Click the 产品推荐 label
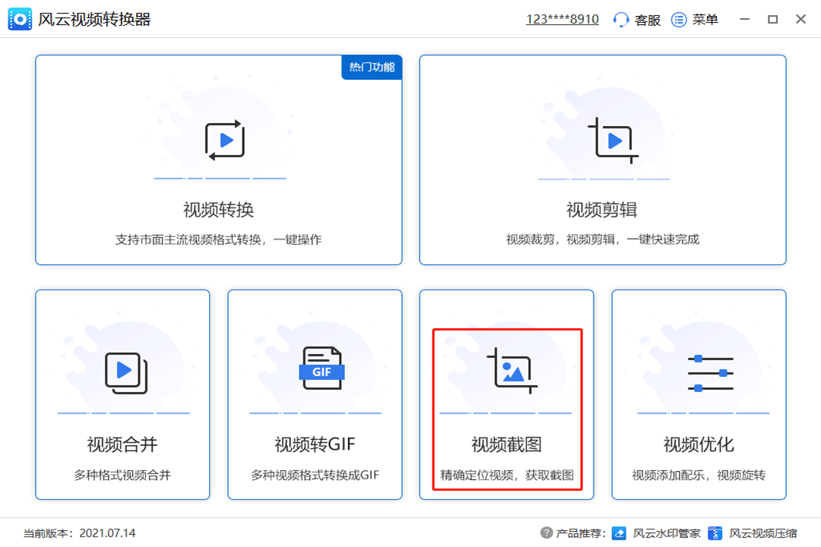Image resolution: width=821 pixels, height=547 pixels. coord(581,533)
